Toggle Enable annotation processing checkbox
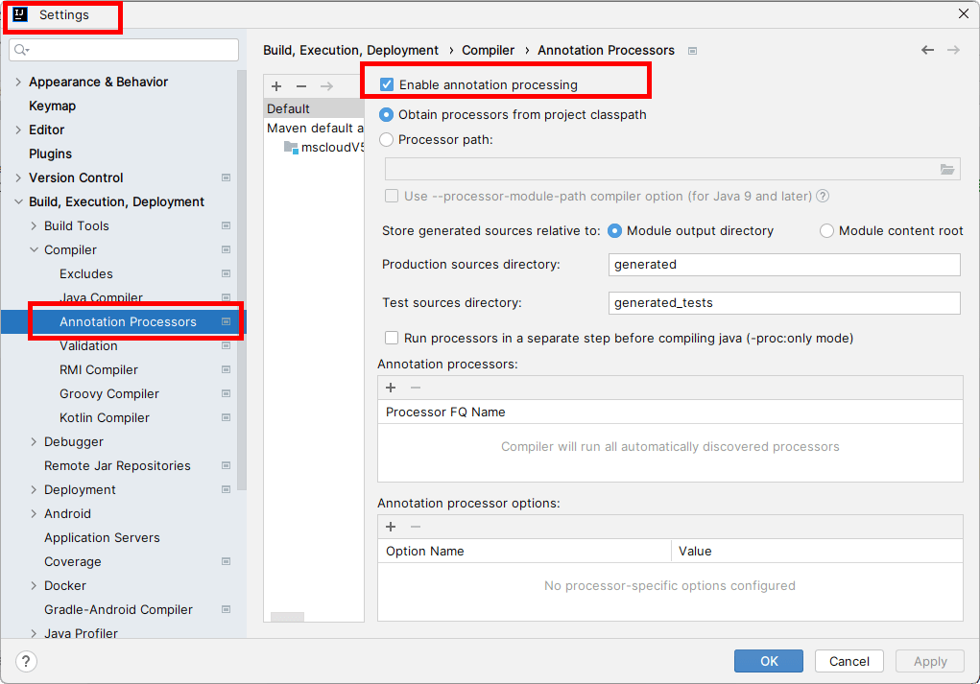The image size is (980, 684). pos(388,84)
